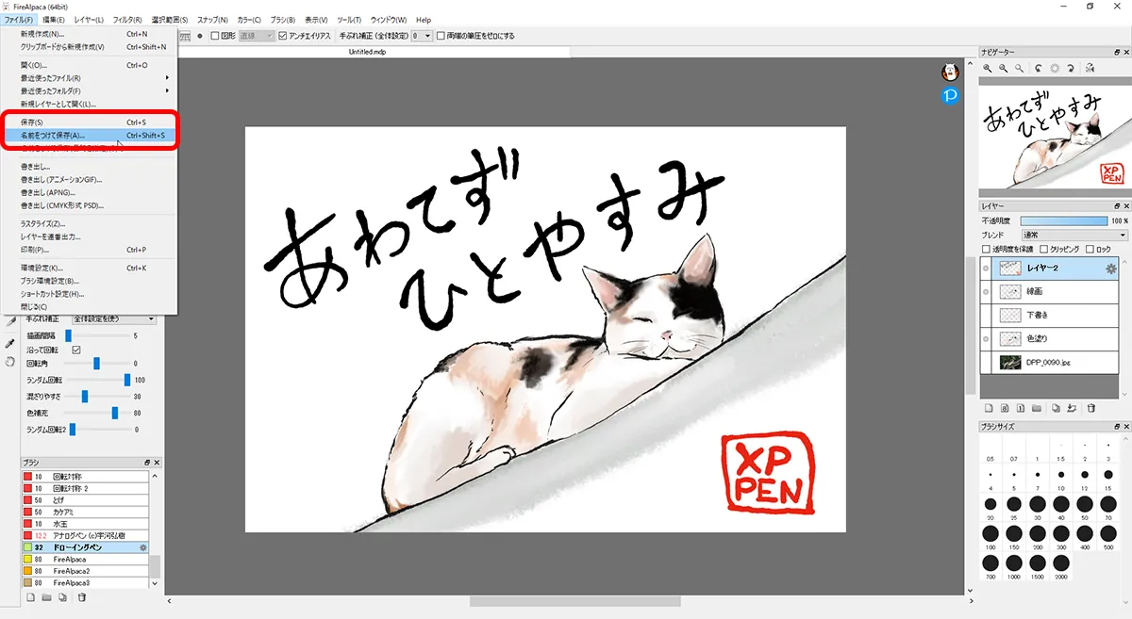
Task: Click the rotate left icon in Navigator
Action: pos(1038,68)
